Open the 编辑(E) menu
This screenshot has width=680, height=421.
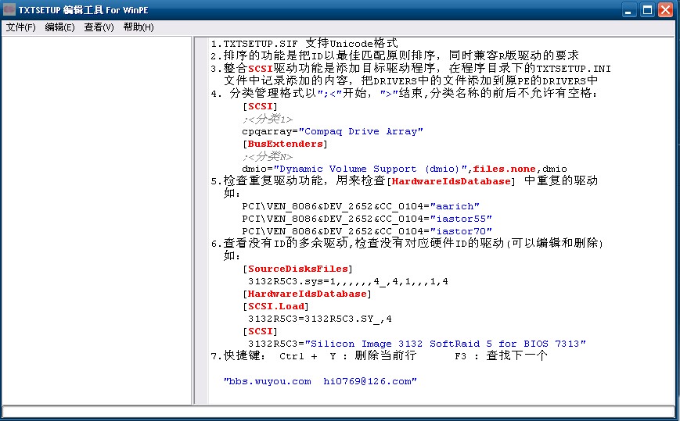click(x=59, y=27)
